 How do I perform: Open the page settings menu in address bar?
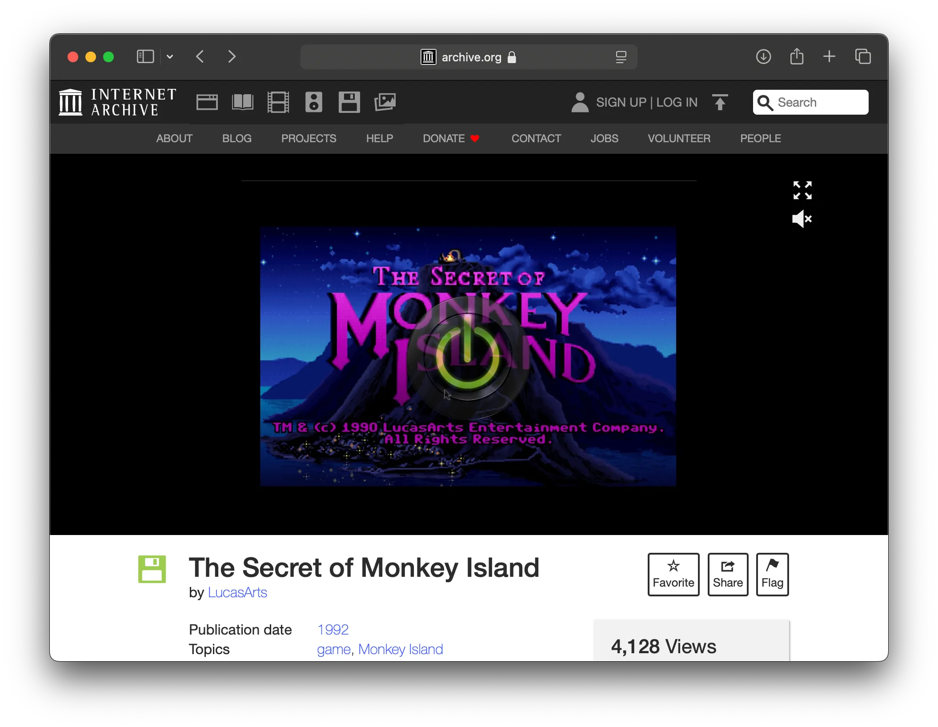tap(621, 56)
